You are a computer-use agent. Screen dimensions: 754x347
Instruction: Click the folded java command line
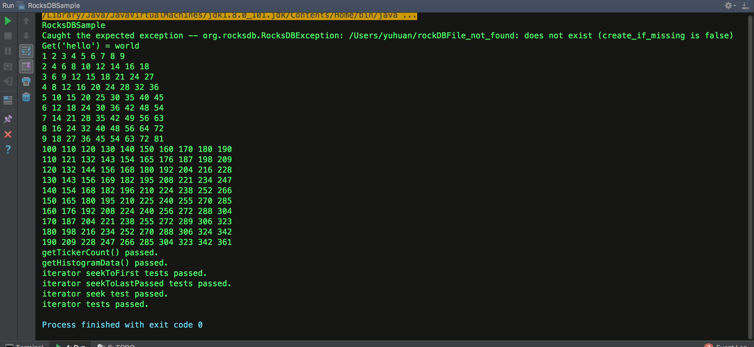(229, 15)
